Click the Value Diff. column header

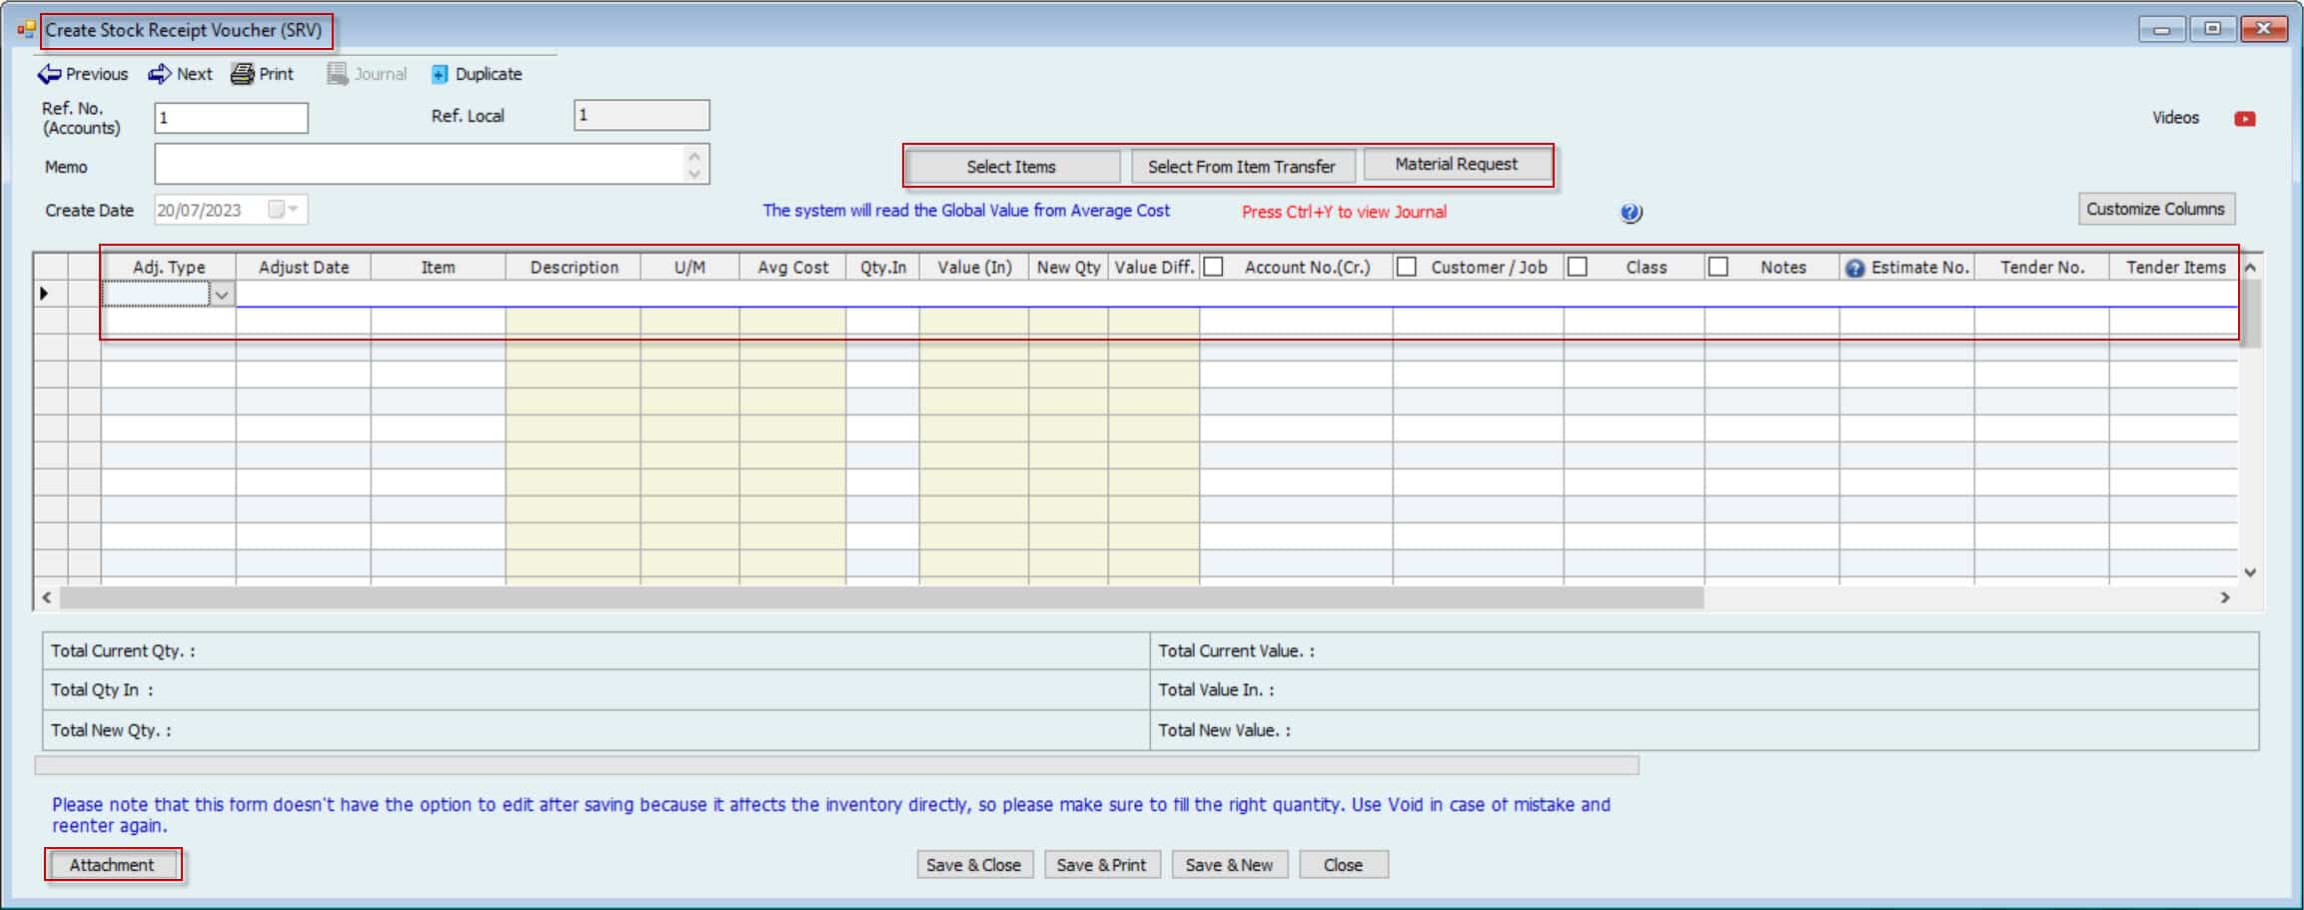1154,267
